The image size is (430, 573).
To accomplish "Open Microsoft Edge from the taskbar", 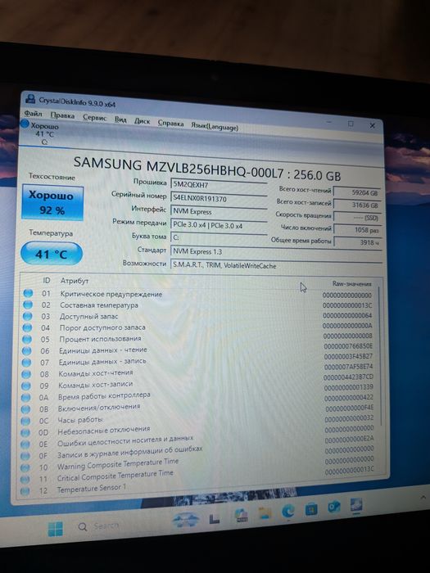I will [288, 511].
